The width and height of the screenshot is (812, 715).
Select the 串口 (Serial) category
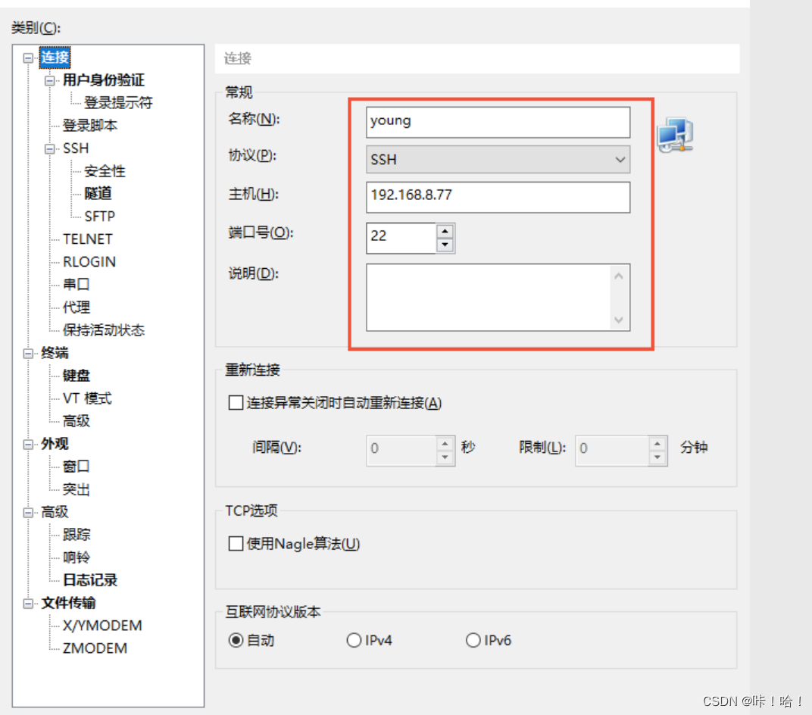pyautogui.click(x=76, y=284)
